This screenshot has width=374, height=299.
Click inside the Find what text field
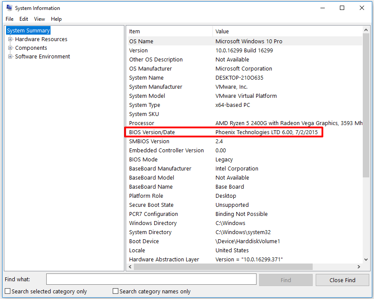coord(151,279)
